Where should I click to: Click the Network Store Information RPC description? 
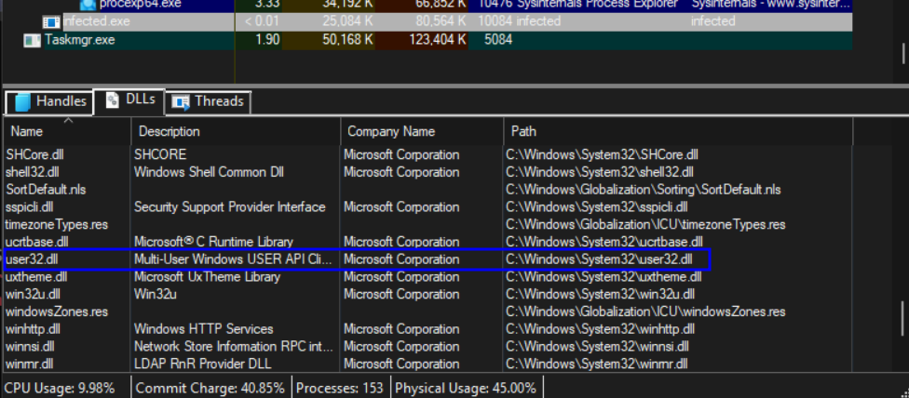coord(234,347)
